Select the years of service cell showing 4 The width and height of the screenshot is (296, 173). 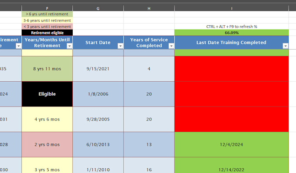[149, 69]
